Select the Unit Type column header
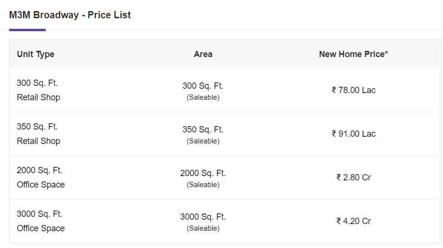The height and width of the screenshot is (248, 443). (x=36, y=54)
